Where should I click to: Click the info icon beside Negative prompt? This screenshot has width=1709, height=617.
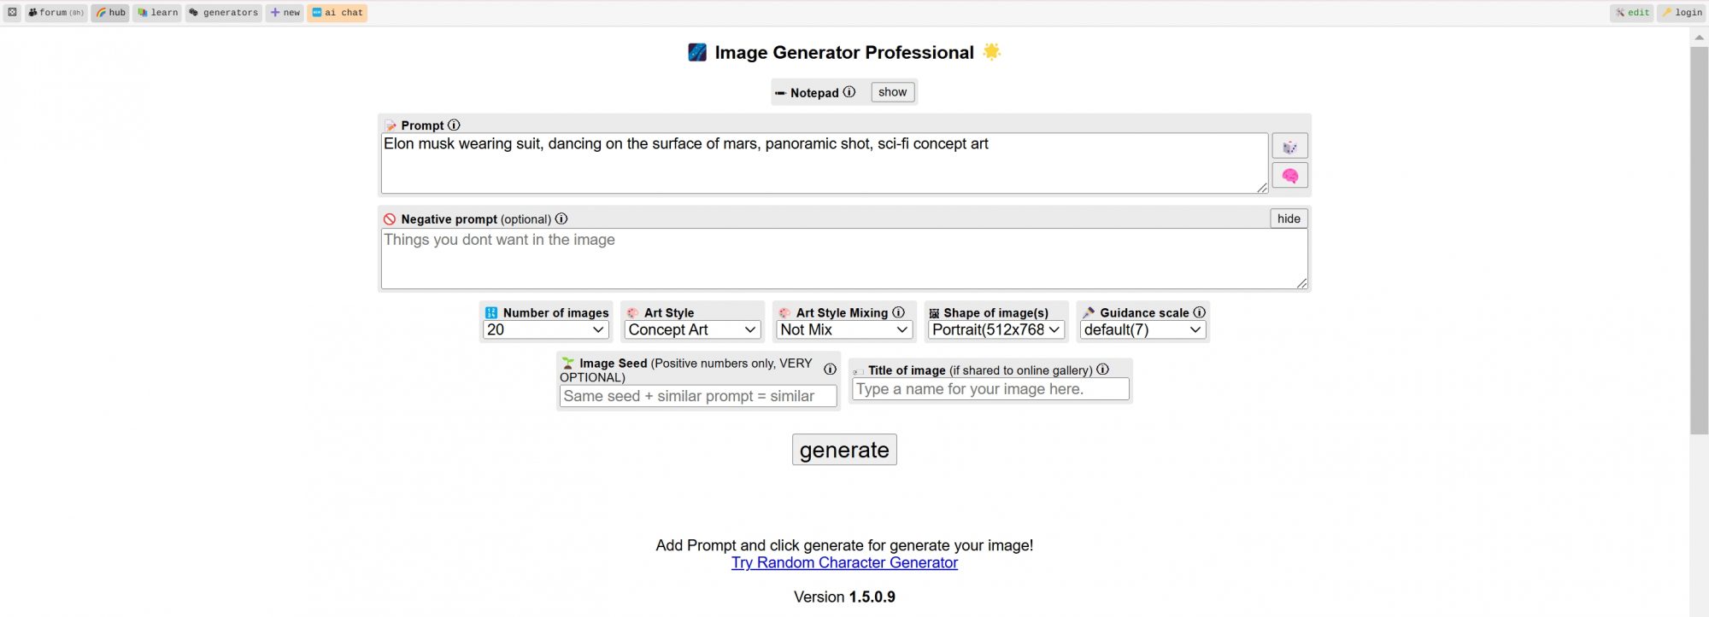[561, 218]
